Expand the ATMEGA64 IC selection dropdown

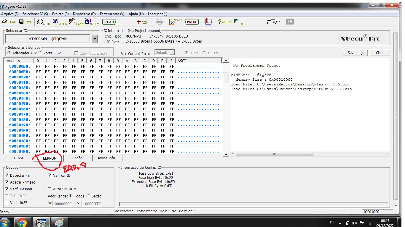(95, 39)
